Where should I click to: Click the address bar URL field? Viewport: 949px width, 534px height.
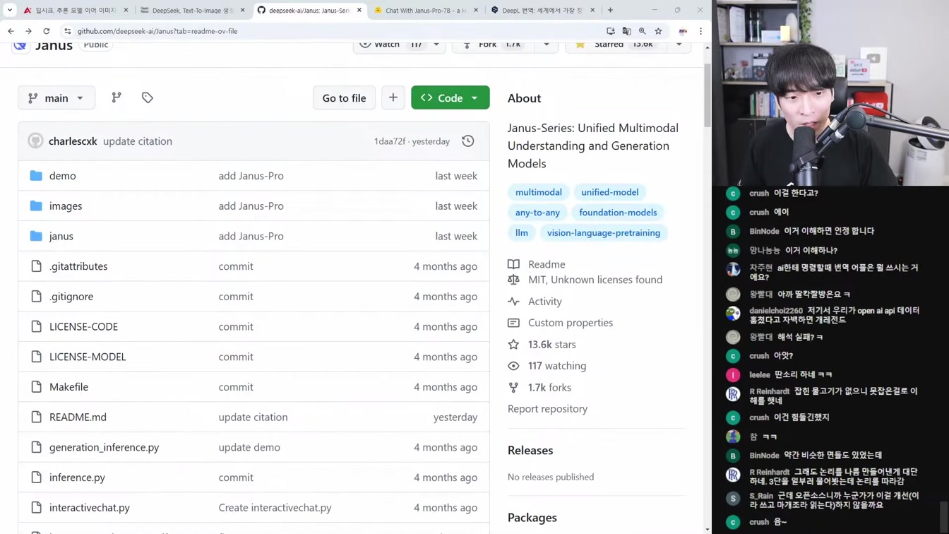339,31
